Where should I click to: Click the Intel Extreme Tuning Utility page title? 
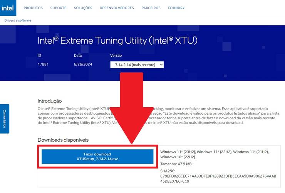[117, 41]
